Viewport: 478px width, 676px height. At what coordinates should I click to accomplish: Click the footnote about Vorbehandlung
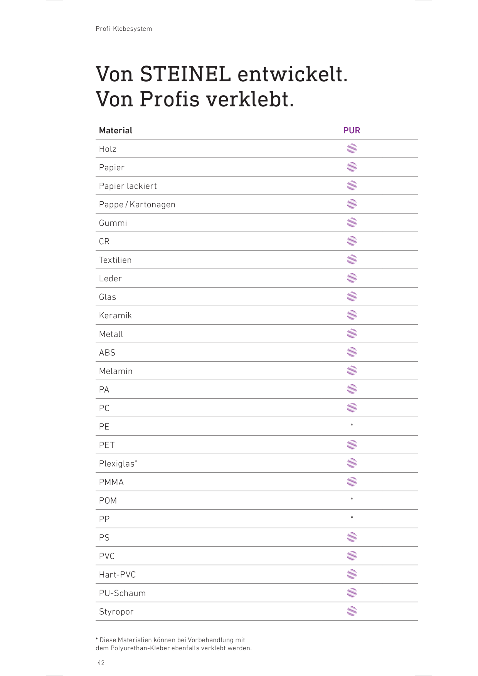173,644
